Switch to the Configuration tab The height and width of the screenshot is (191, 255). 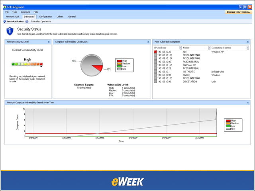(x=45, y=17)
